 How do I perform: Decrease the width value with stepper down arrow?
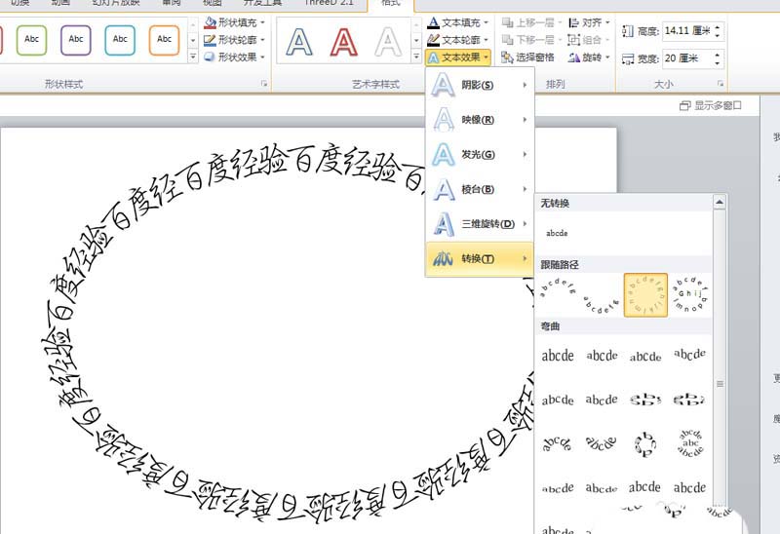[718, 63]
